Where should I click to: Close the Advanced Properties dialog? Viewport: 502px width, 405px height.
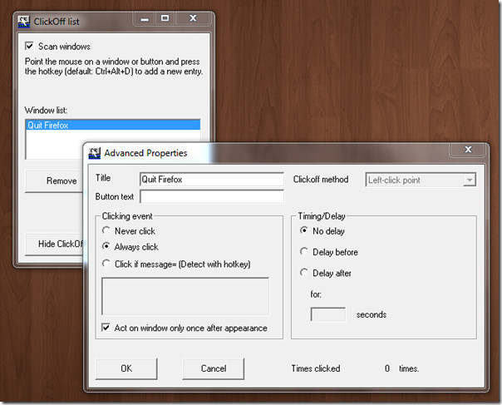point(469,150)
